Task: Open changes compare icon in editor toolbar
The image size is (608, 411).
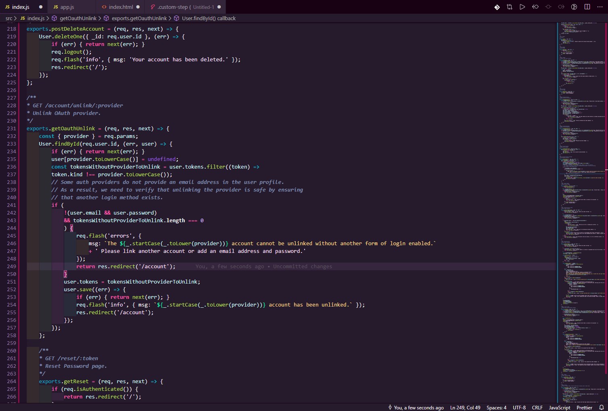Action: tap(510, 7)
